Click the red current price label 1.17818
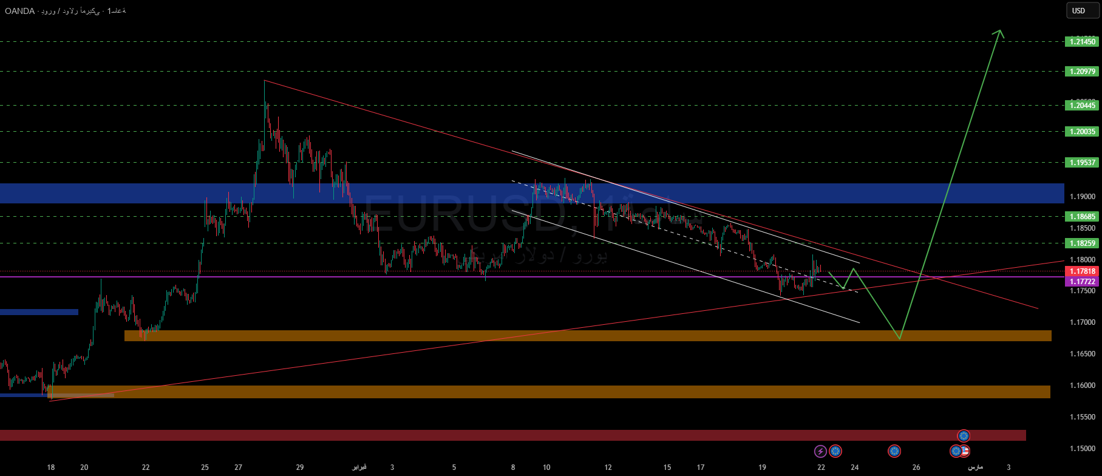This screenshot has height=476, width=1102. 1083,271
